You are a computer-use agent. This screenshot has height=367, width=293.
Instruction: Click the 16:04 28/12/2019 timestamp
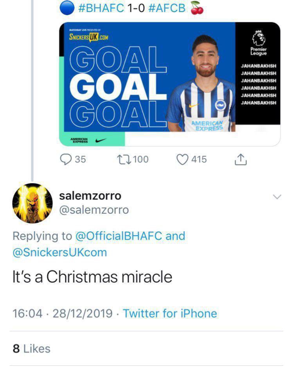coord(63,313)
